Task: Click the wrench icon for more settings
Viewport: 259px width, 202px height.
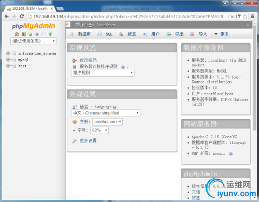Action: (75, 141)
